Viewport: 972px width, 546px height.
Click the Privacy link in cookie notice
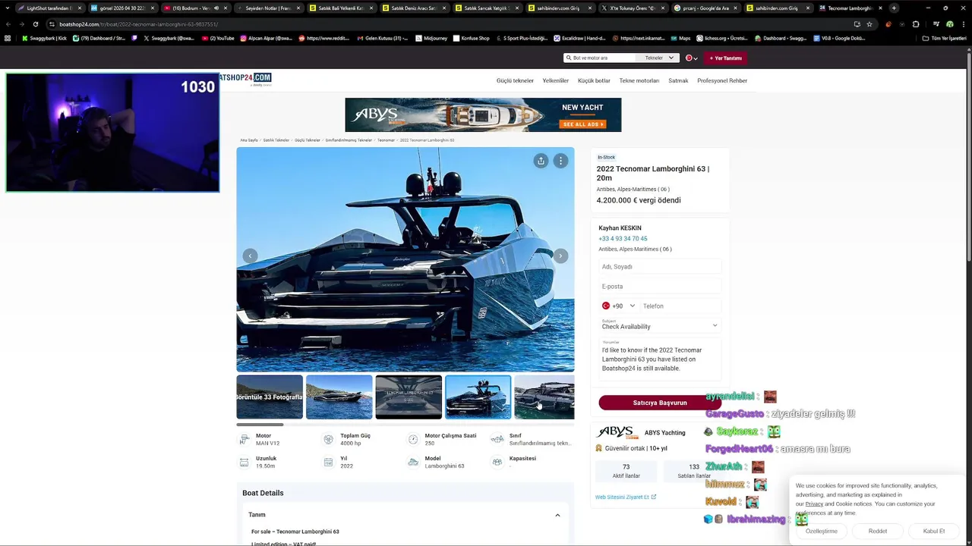[x=814, y=504]
